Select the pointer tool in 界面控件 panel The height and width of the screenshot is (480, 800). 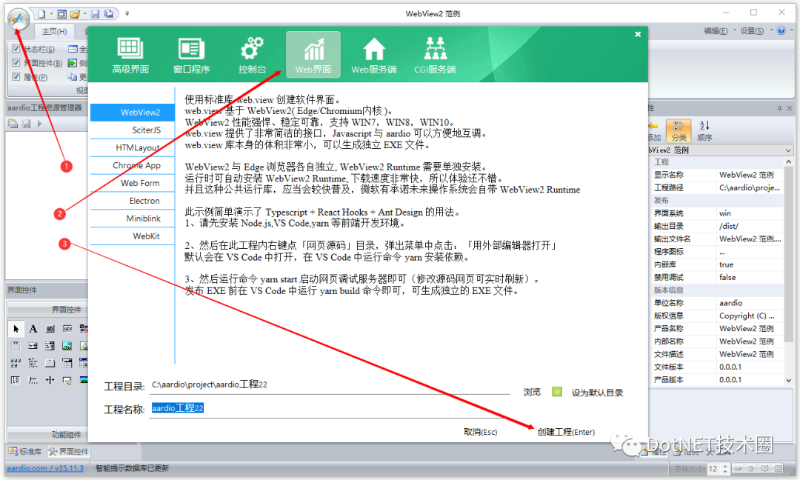coord(16,328)
